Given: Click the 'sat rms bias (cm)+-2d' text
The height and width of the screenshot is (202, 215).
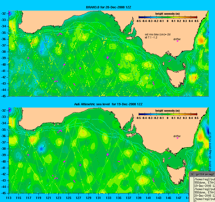Looking at the screenshot, I should (158, 35).
